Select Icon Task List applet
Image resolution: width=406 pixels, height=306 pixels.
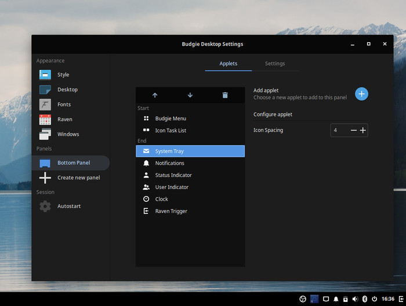171,131
